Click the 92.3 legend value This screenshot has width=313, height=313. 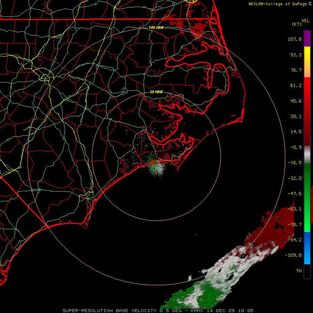pos(296,55)
